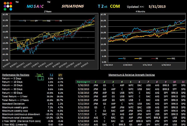Screen dimensions: 187x126
Task: Select the 5/14/2013 ranking date cell
Action: tap(84, 125)
